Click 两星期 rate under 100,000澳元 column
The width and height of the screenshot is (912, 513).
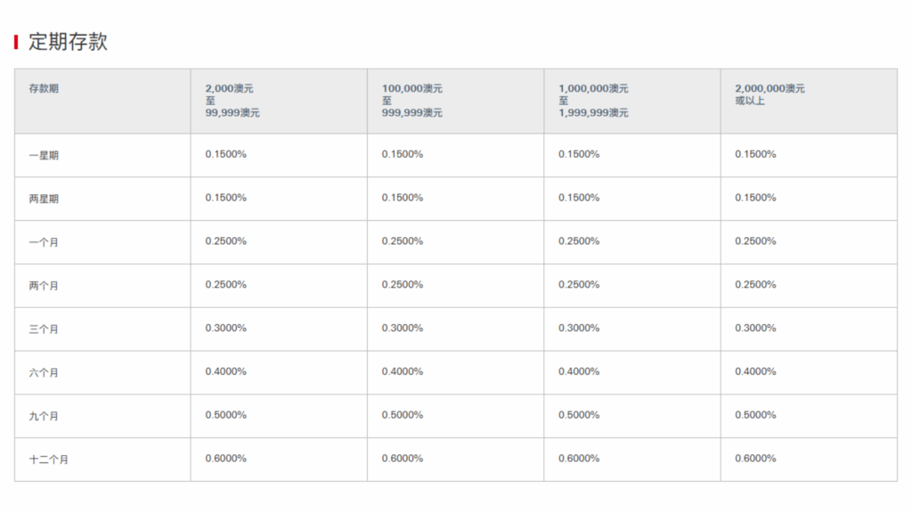403,198
